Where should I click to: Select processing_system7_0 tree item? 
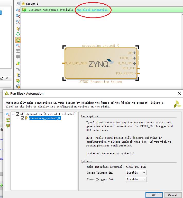(x=45, y=118)
